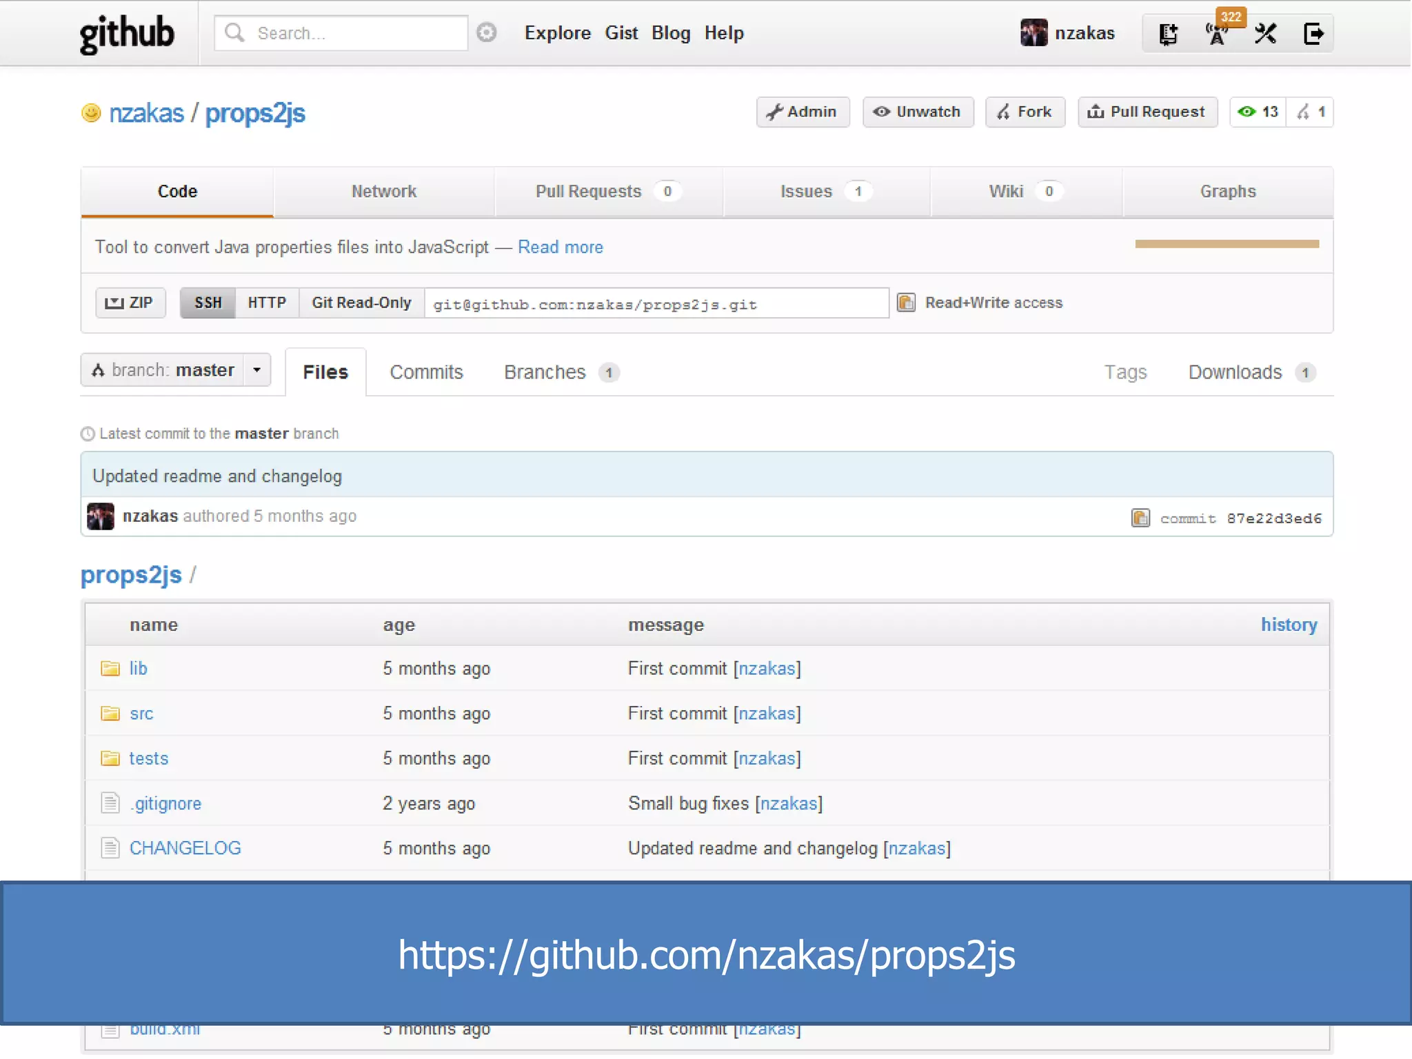Click the forks count 1
This screenshot has height=1059, width=1412.
1310,112
